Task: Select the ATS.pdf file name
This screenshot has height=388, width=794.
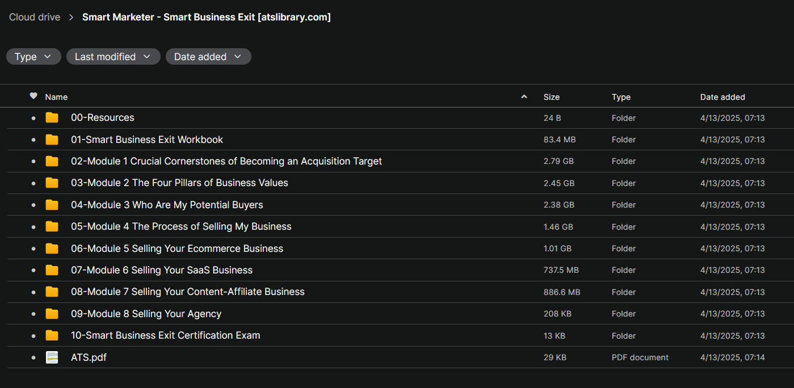Action: [89, 357]
